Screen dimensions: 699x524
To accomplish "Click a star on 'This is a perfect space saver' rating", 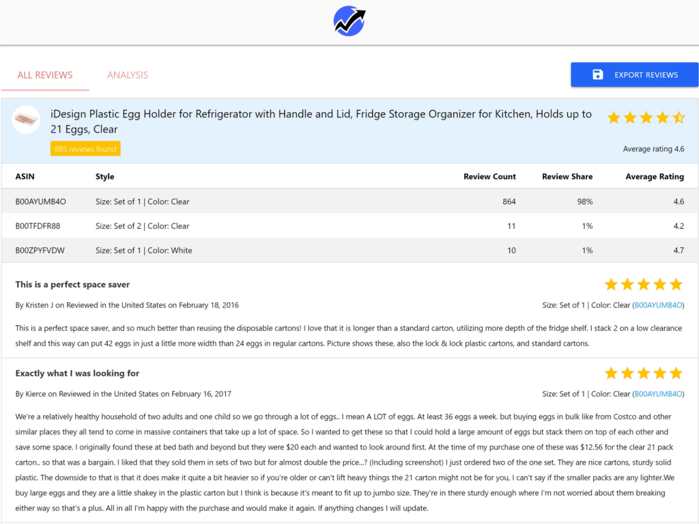I will [643, 284].
